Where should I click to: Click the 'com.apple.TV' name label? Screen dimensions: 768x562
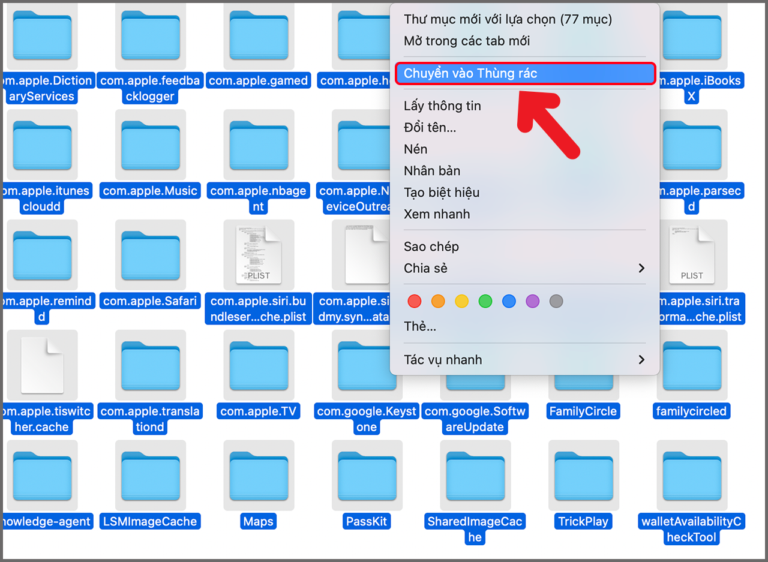[259, 411]
